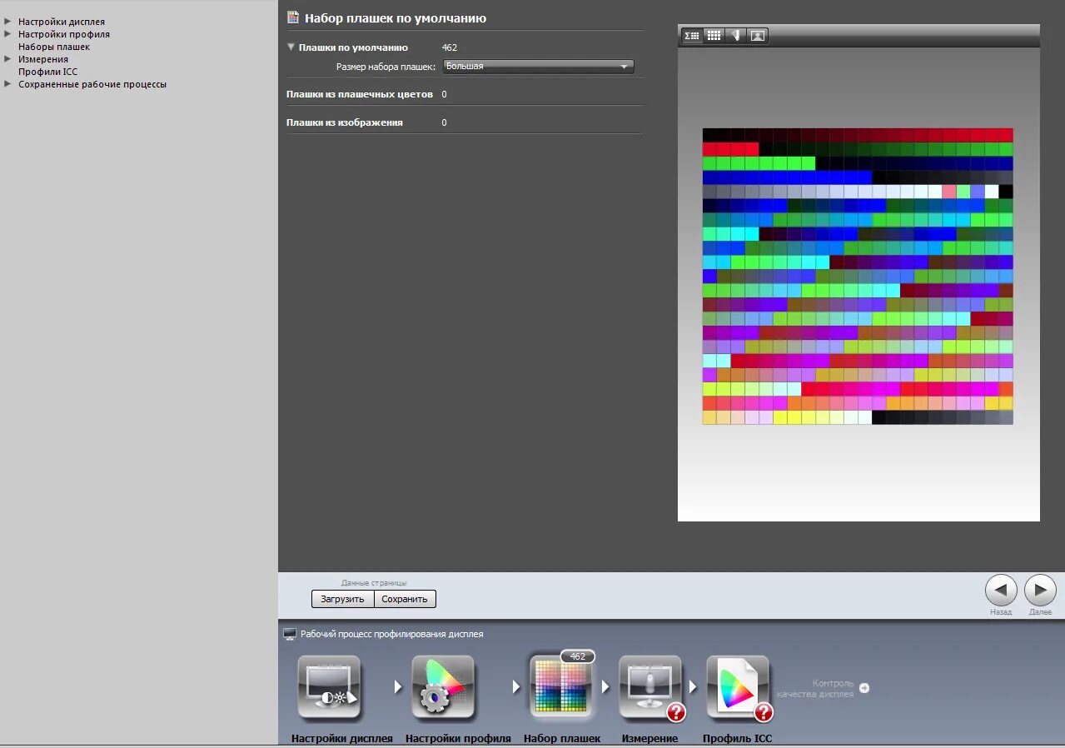The width and height of the screenshot is (1065, 748).
Task: Click the patch chart preview thumbnail
Action: click(x=858, y=277)
